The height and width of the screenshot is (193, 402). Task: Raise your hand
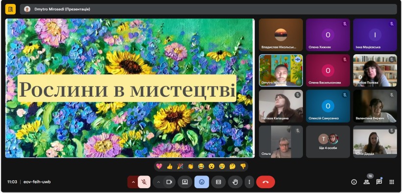(x=235, y=182)
